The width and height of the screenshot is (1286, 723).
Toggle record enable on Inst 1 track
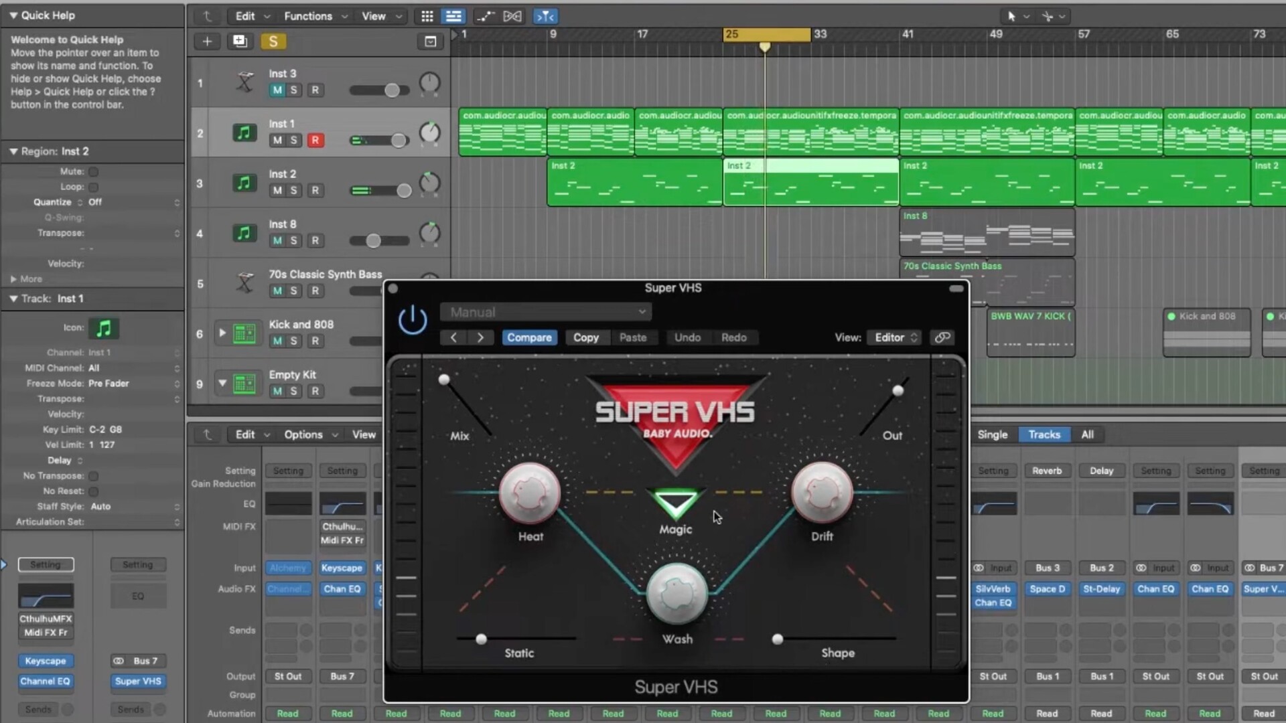(x=315, y=141)
